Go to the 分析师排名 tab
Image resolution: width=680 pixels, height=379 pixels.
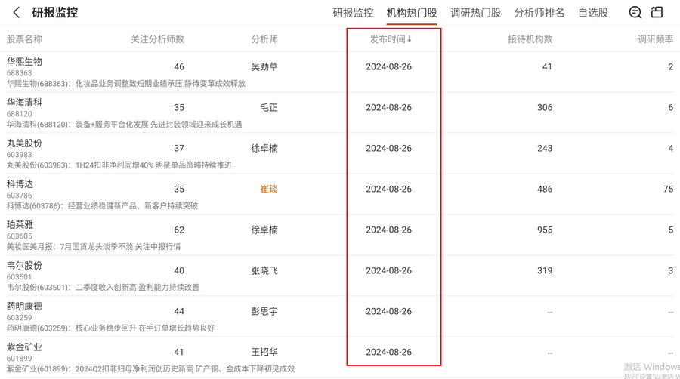pos(539,13)
